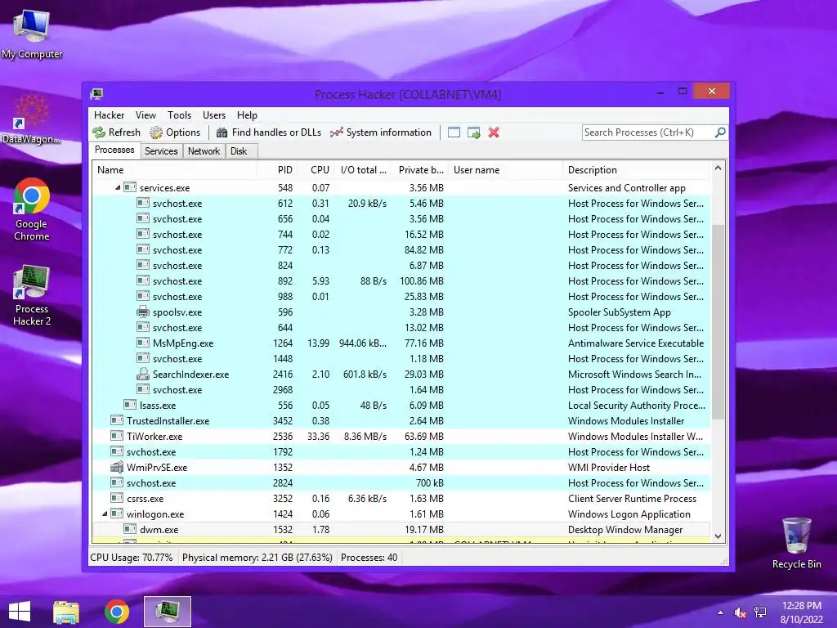Open the Help menu
Screen dimensions: 837x628
(x=247, y=114)
